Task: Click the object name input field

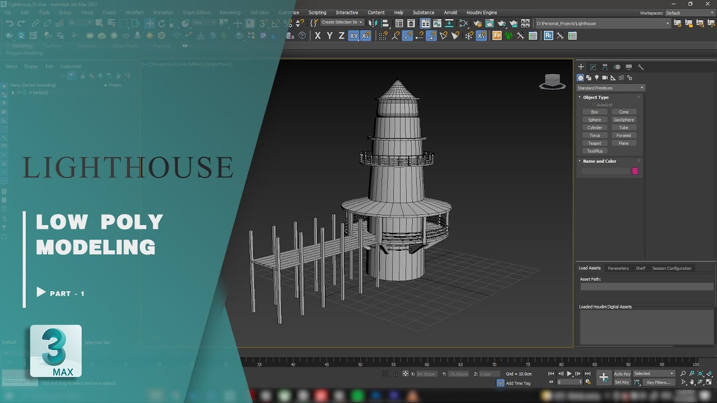Action: 606,171
